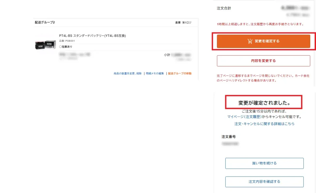Click the 内容を変更する button
Image resolution: width=316 pixels, height=193 pixels.
tap(263, 61)
